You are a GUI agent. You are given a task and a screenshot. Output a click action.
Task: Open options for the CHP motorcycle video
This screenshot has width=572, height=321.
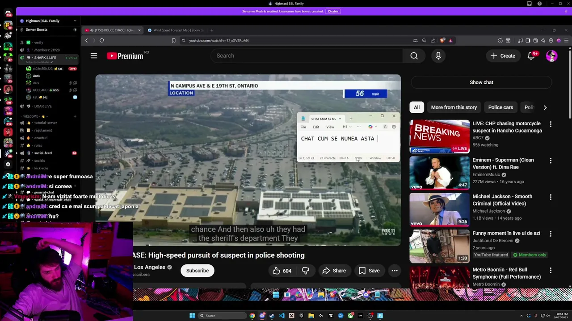[551, 124]
